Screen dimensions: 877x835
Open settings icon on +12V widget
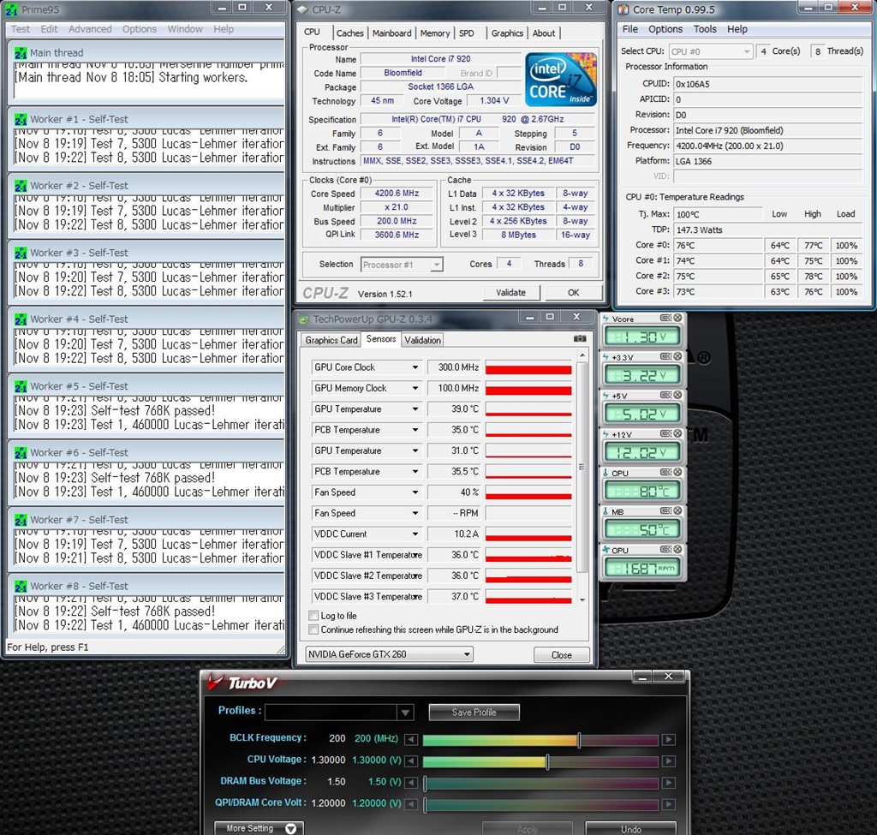tap(665, 433)
